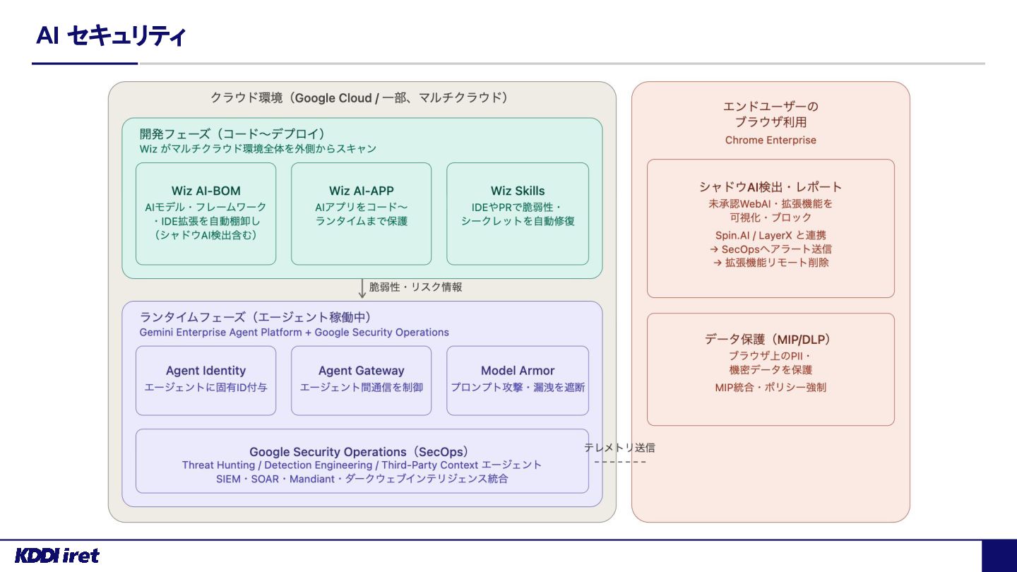This screenshot has width=1017, height=572.
Task: Select the Wiz AI-APP box
Action: tap(361, 214)
